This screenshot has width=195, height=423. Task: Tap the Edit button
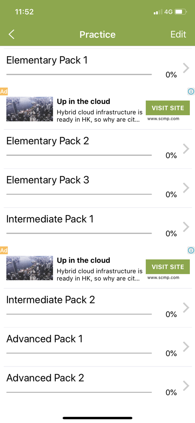pyautogui.click(x=178, y=34)
